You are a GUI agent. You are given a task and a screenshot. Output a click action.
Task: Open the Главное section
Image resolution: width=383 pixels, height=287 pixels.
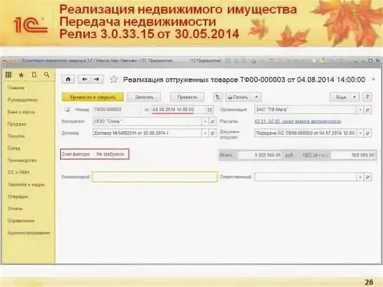pyautogui.click(x=16, y=88)
